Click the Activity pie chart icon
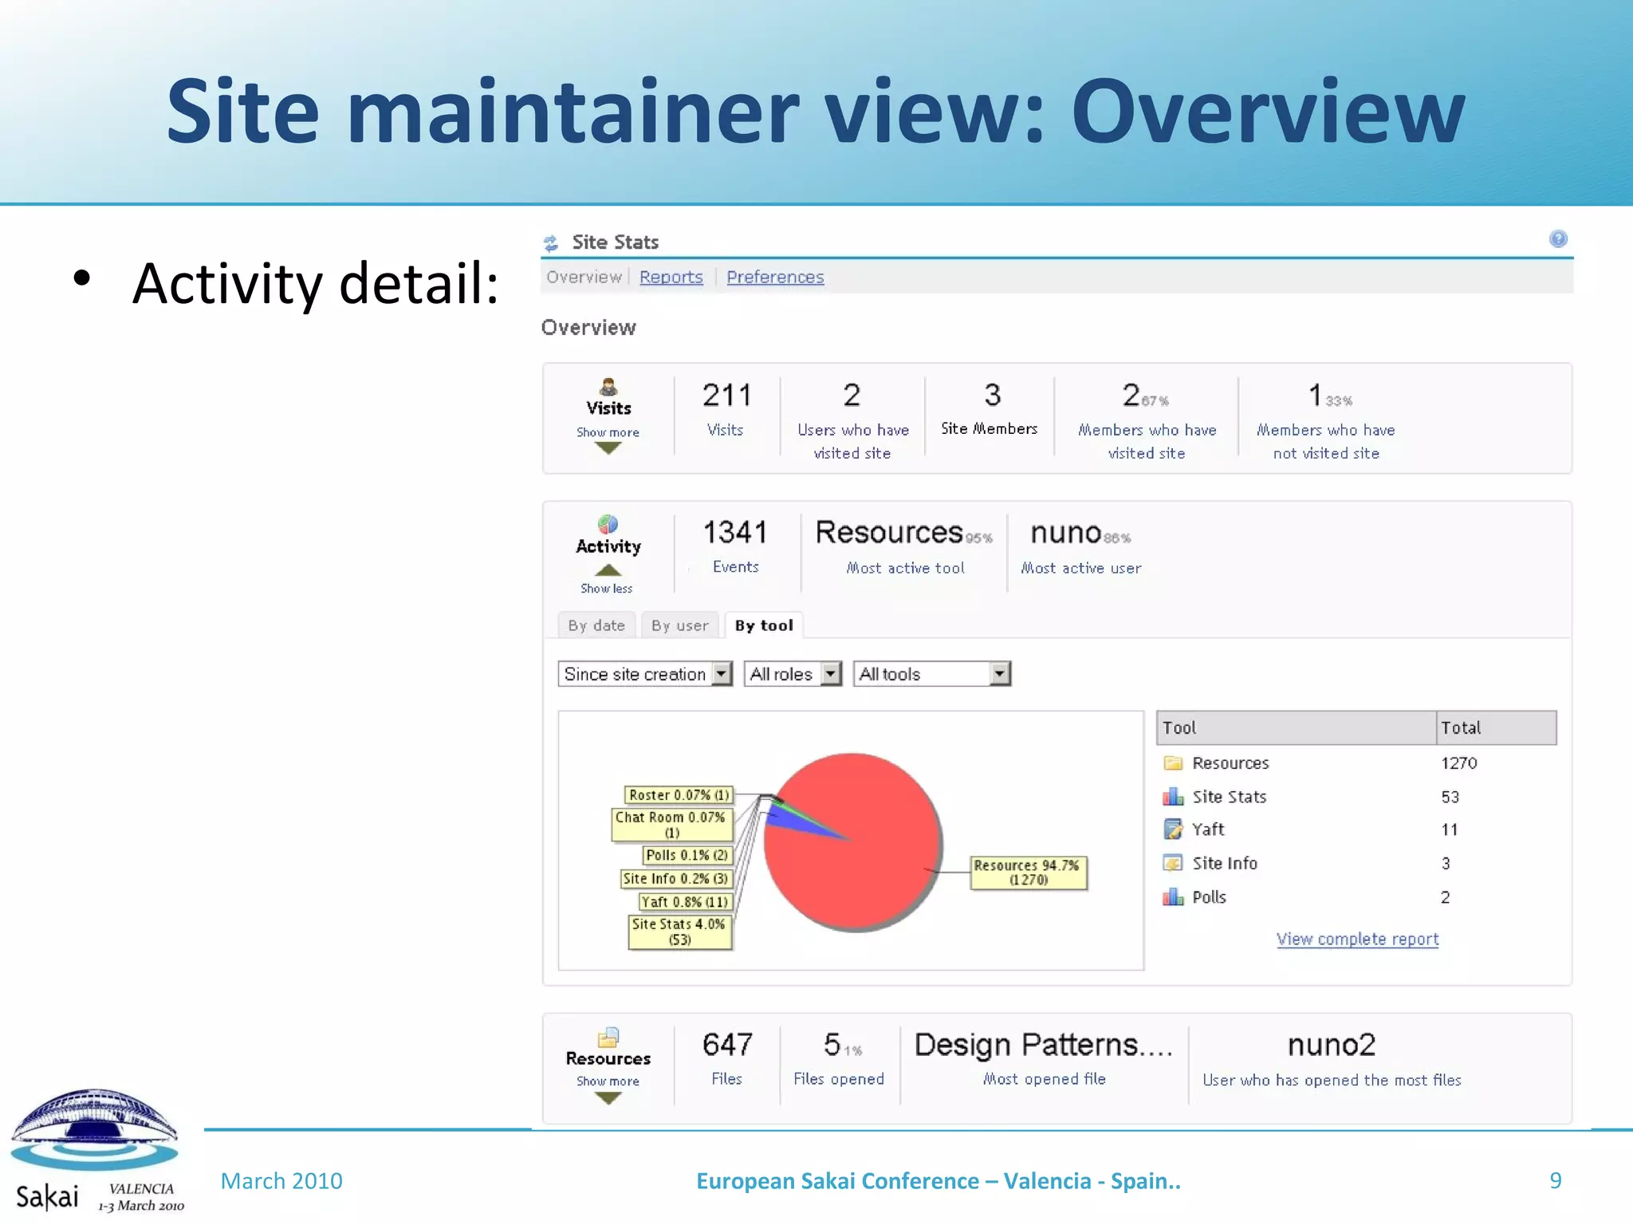1633x1225 pixels. [x=608, y=524]
